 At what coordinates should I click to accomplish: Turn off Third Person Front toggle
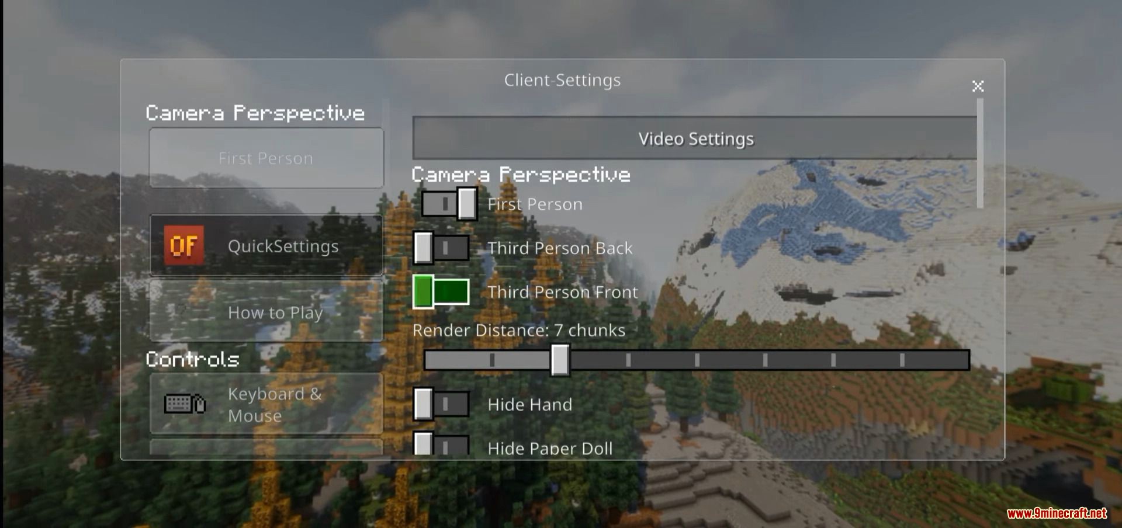pyautogui.click(x=441, y=291)
